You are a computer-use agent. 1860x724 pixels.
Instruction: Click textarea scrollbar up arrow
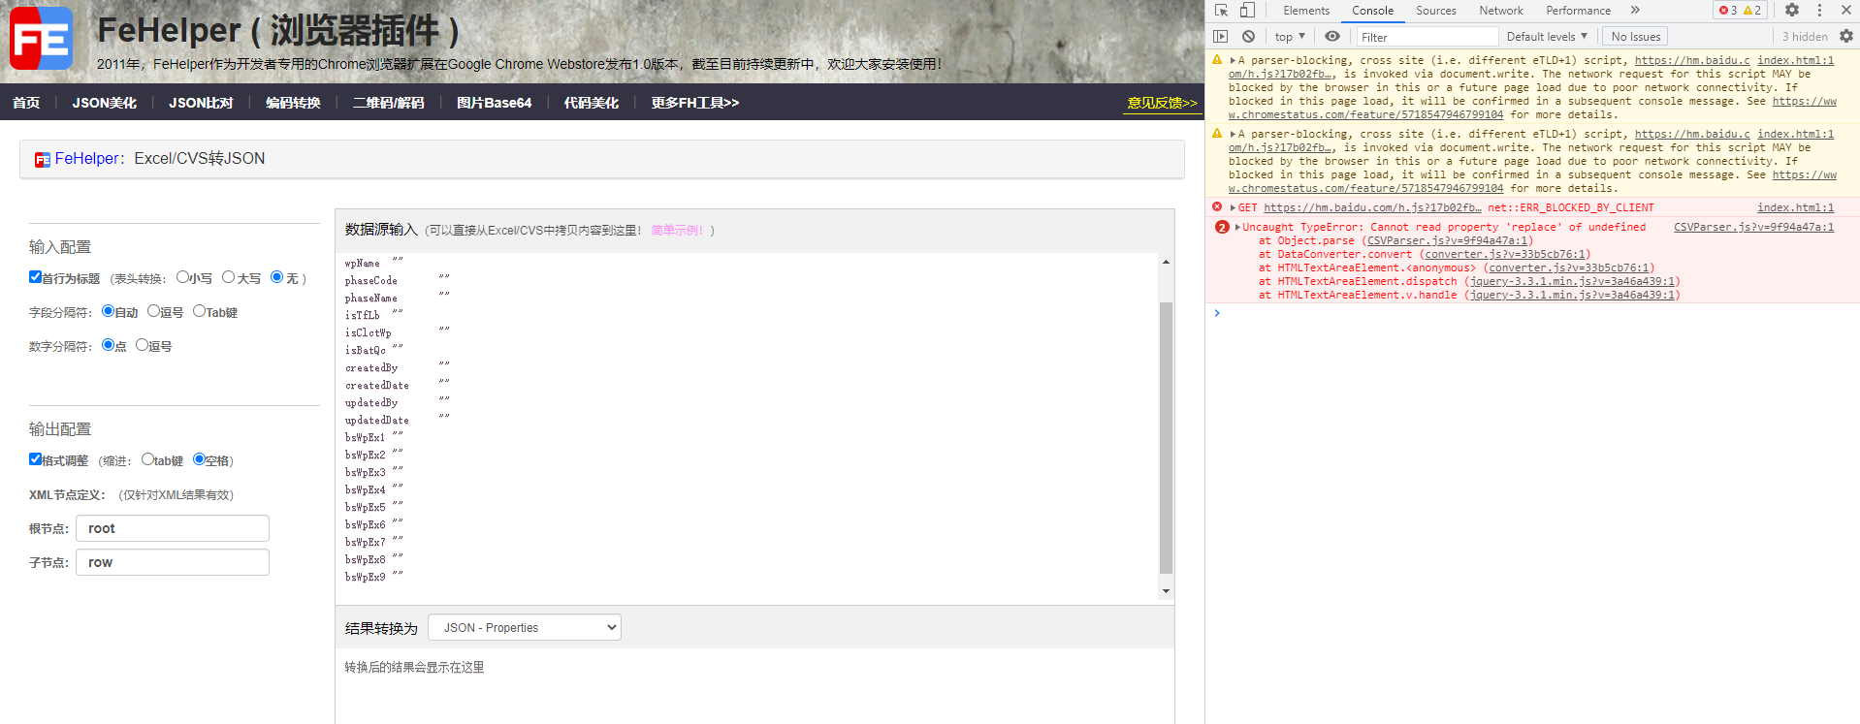click(x=1166, y=262)
